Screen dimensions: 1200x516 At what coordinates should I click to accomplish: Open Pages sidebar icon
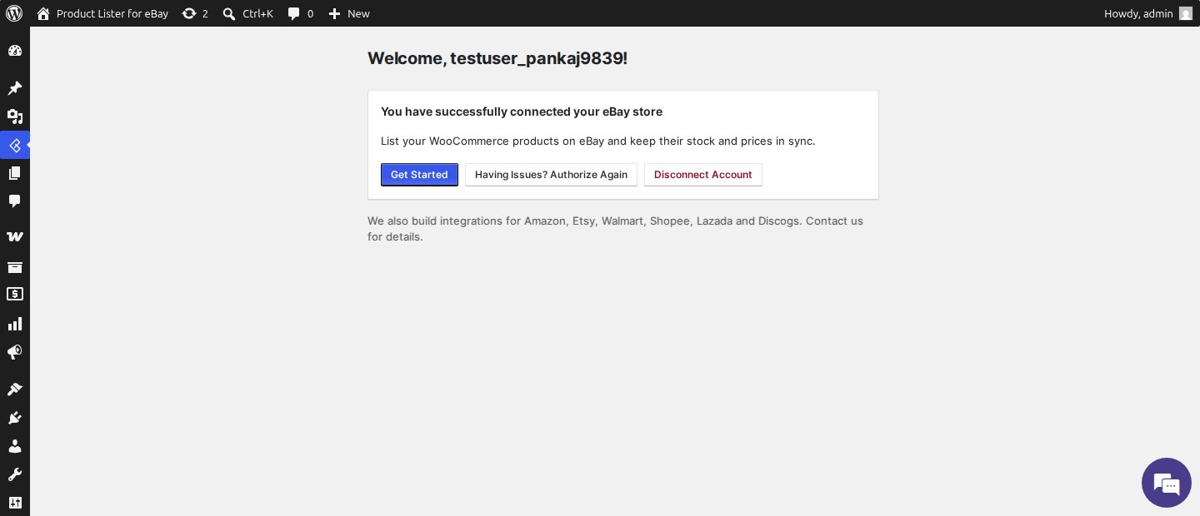point(15,173)
